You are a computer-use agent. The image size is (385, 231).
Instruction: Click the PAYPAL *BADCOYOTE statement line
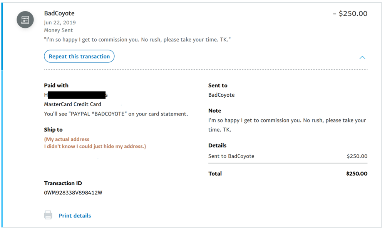(116, 114)
